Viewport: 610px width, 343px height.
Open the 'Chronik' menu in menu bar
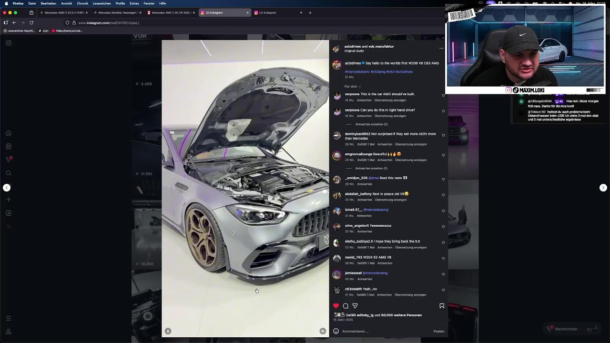pyautogui.click(x=82, y=3)
